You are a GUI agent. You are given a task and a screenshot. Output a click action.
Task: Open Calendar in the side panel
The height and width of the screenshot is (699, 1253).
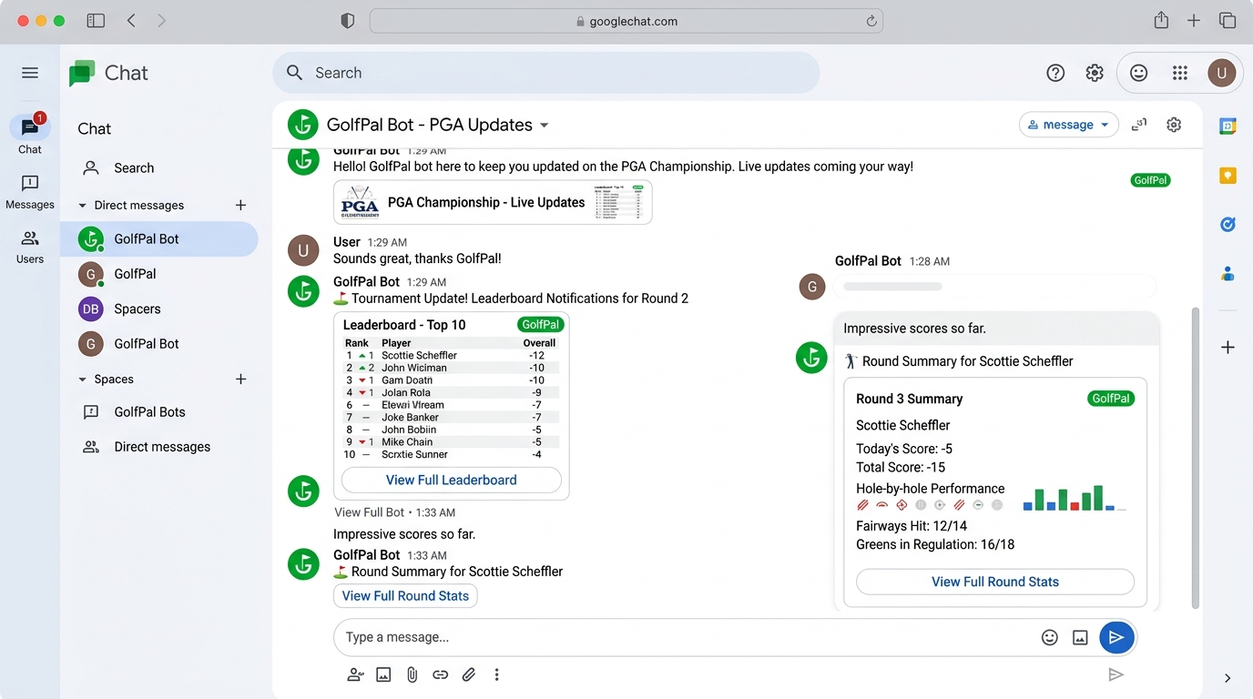click(x=1228, y=127)
